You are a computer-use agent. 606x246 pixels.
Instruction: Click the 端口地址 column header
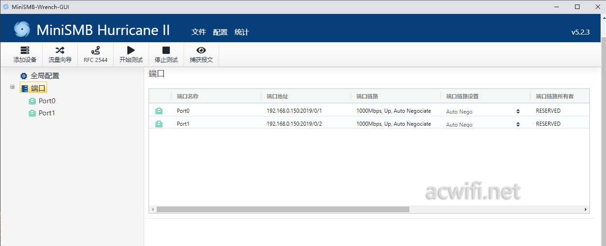(x=277, y=96)
